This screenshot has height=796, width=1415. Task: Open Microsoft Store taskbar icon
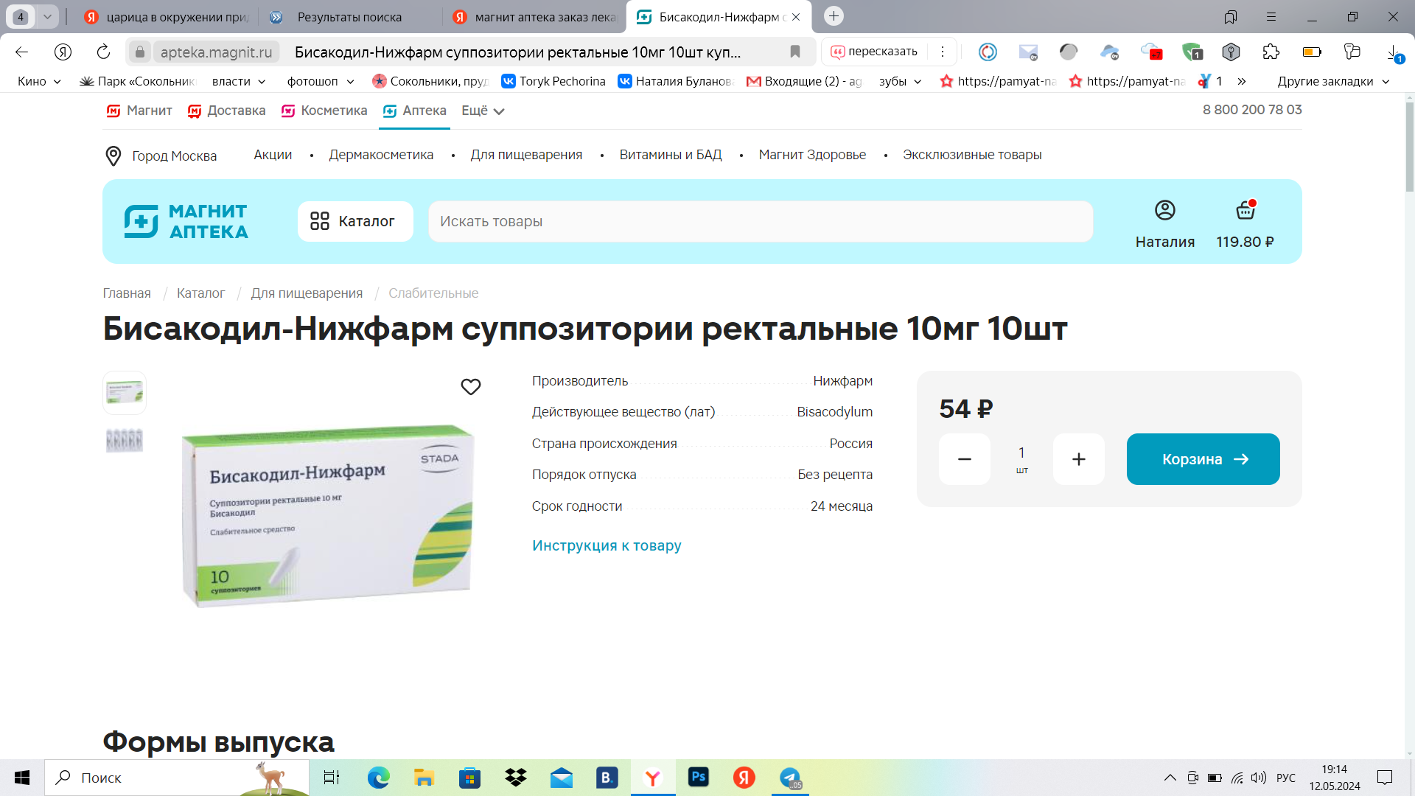tap(469, 778)
